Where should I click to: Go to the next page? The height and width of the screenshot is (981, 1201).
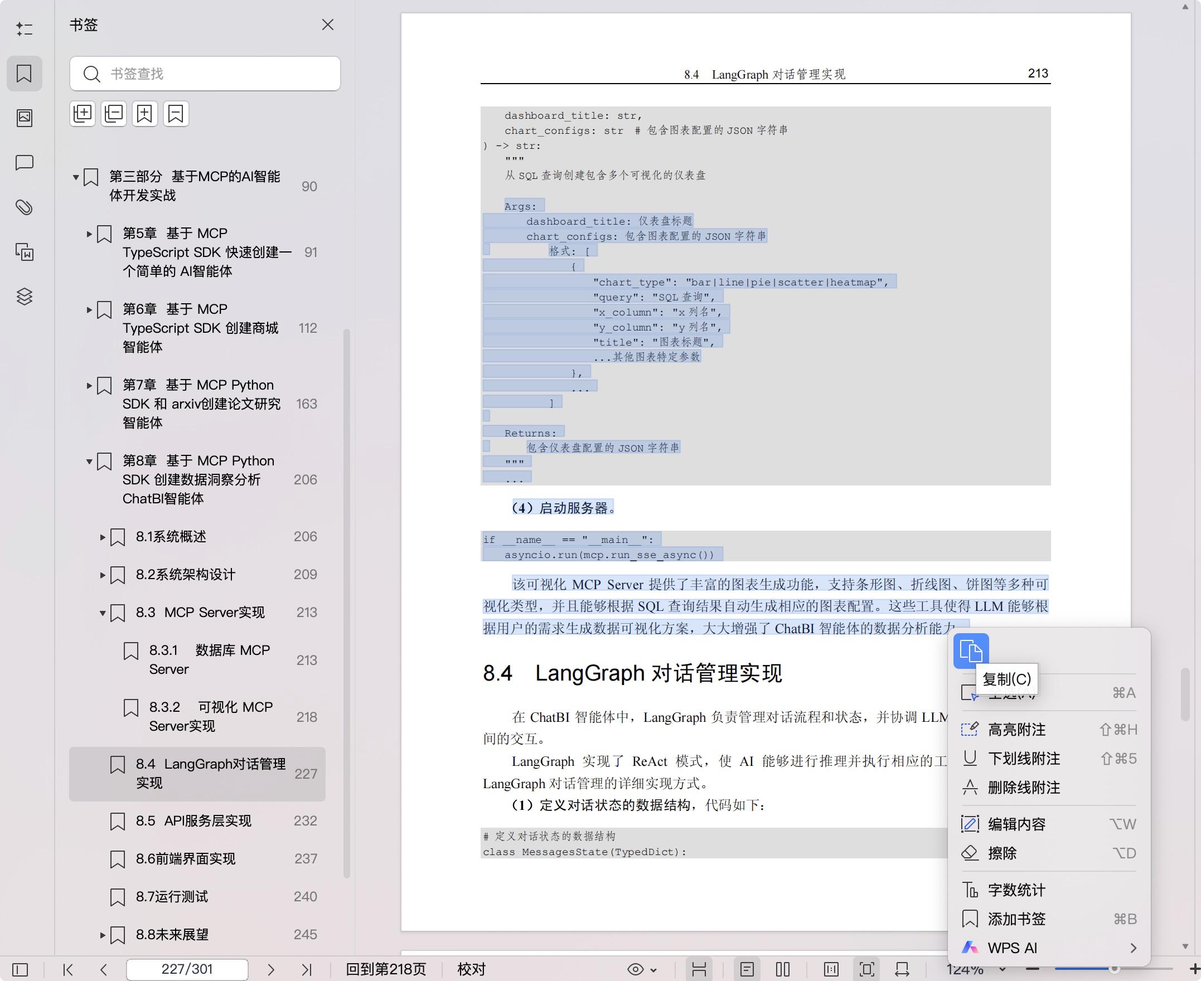point(271,970)
